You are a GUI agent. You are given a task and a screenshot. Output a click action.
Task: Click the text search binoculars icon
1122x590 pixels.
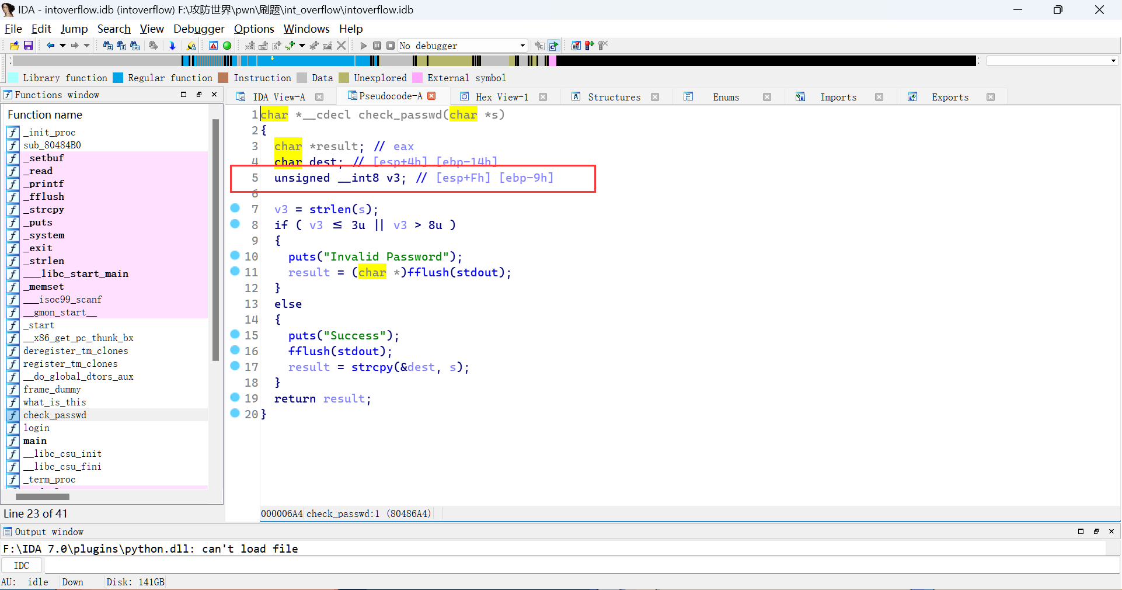121,46
